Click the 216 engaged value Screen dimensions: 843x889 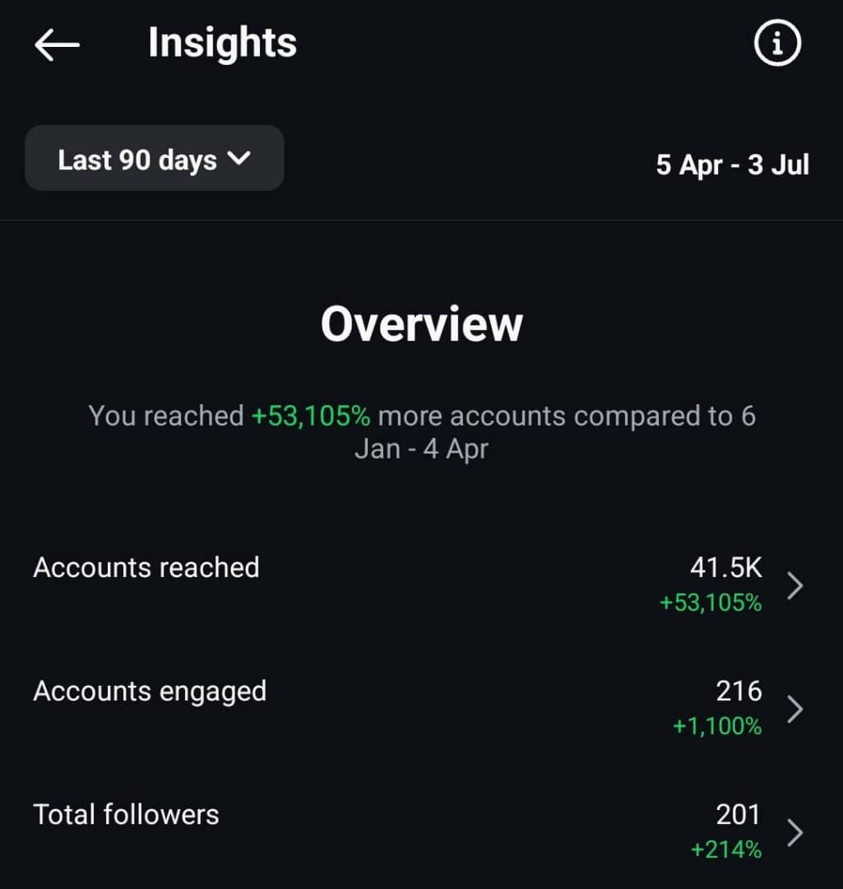click(x=739, y=691)
